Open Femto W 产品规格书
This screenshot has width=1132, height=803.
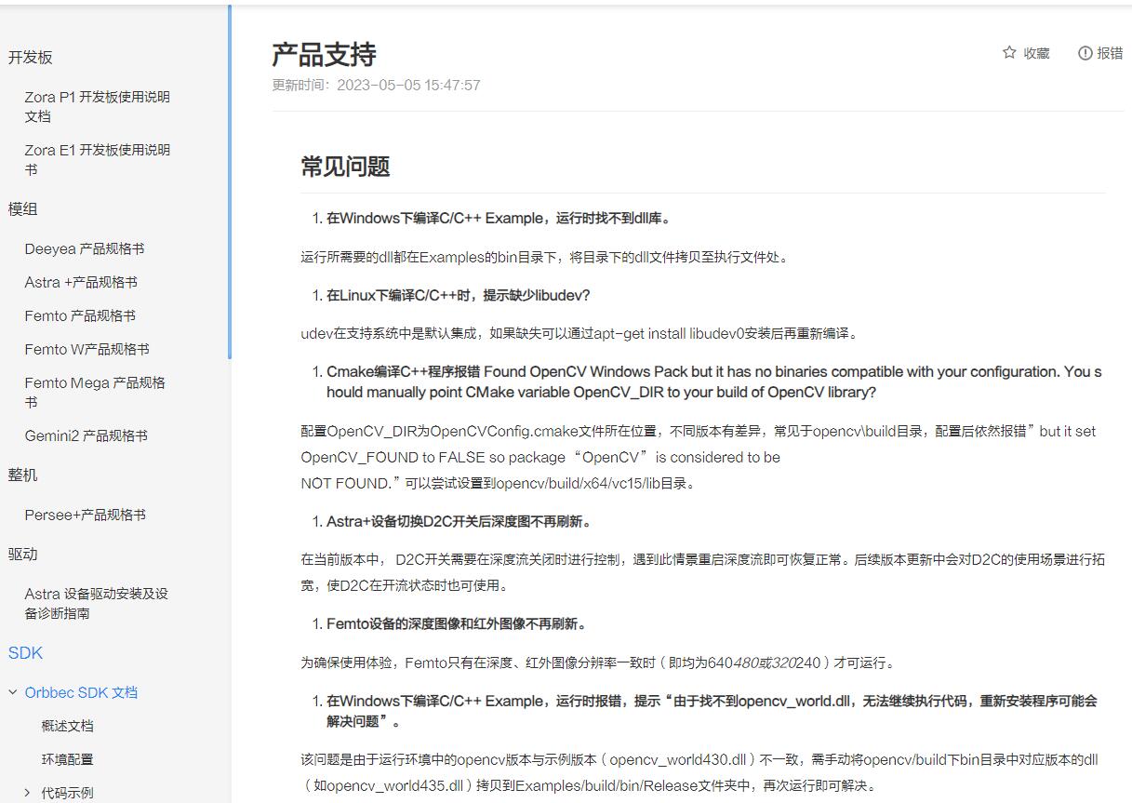pyautogui.click(x=87, y=349)
